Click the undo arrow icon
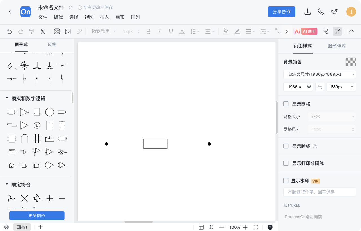This screenshot has width=361, height=231. (10, 31)
